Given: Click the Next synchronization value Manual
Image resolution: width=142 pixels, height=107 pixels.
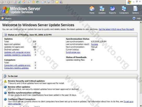Looking at the screenshot, I should [x=94, y=47].
